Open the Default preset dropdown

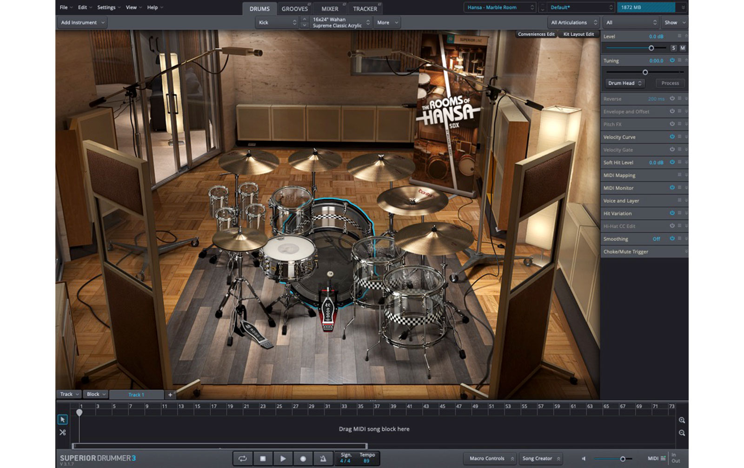(581, 7)
